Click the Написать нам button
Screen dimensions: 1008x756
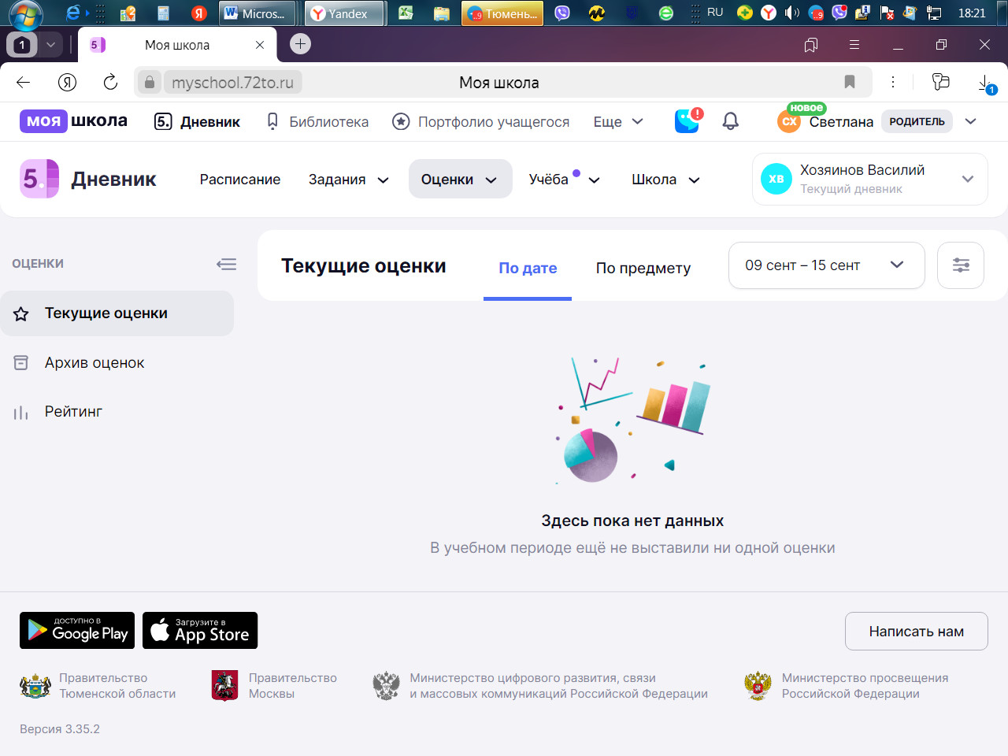click(x=916, y=632)
